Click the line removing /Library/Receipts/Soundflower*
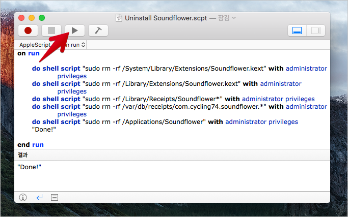This screenshot has height=217, width=348. point(173,99)
